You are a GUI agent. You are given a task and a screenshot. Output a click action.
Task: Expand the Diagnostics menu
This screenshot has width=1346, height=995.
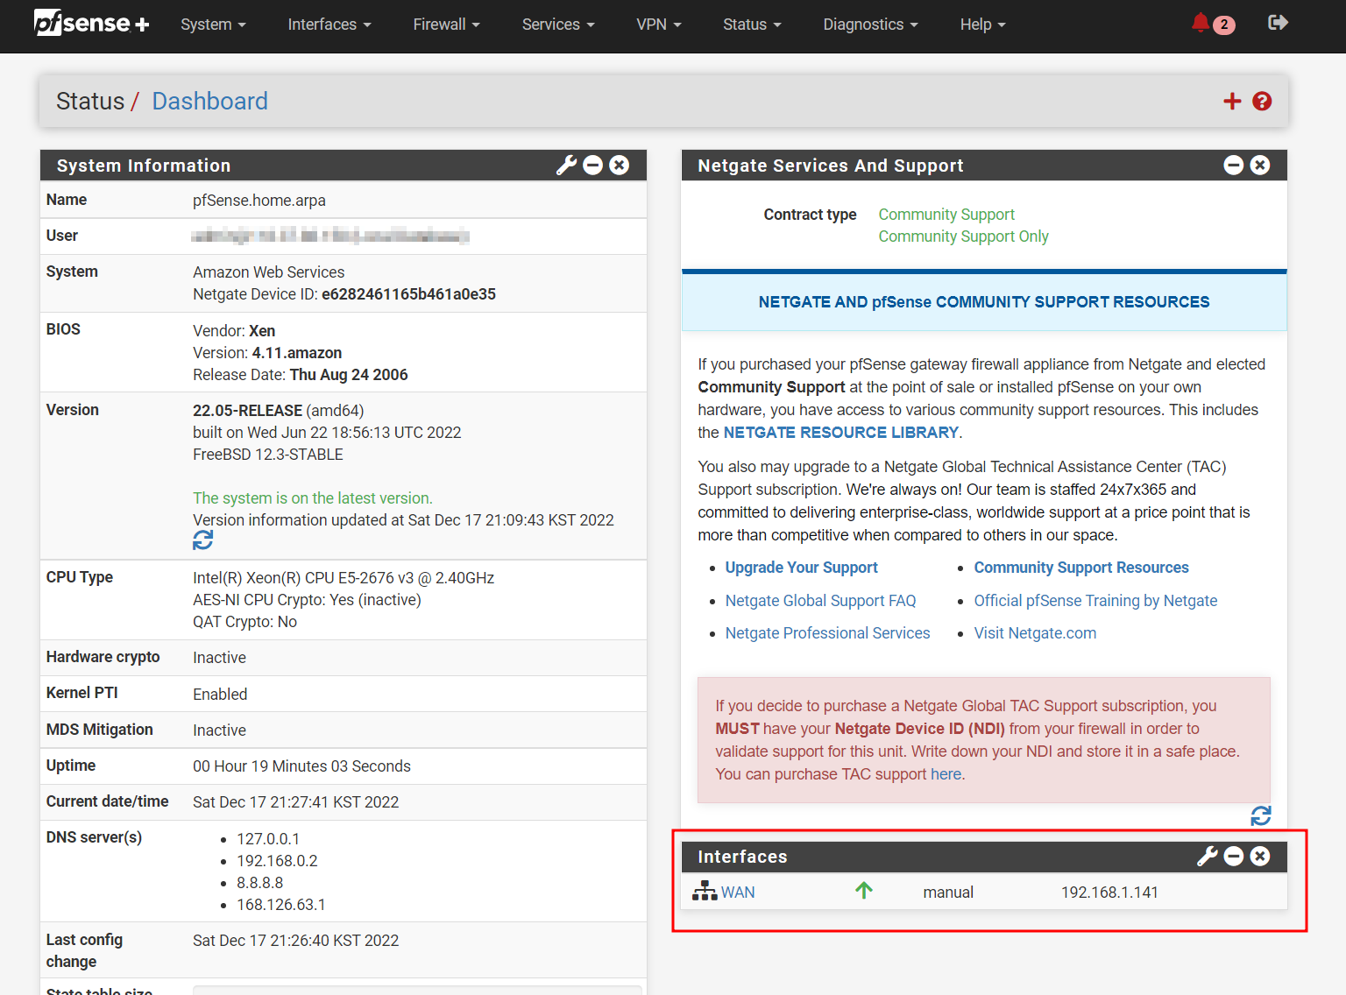pos(870,25)
